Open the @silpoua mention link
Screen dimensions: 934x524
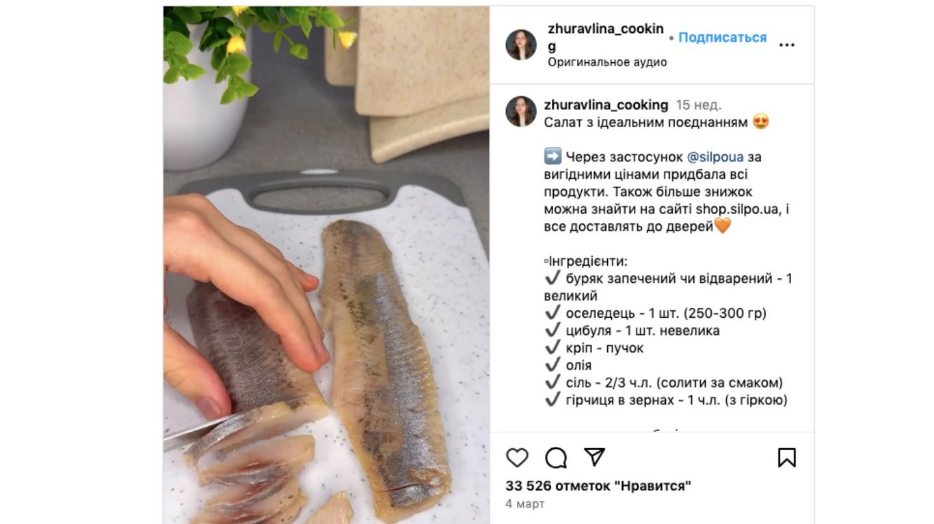click(x=715, y=157)
